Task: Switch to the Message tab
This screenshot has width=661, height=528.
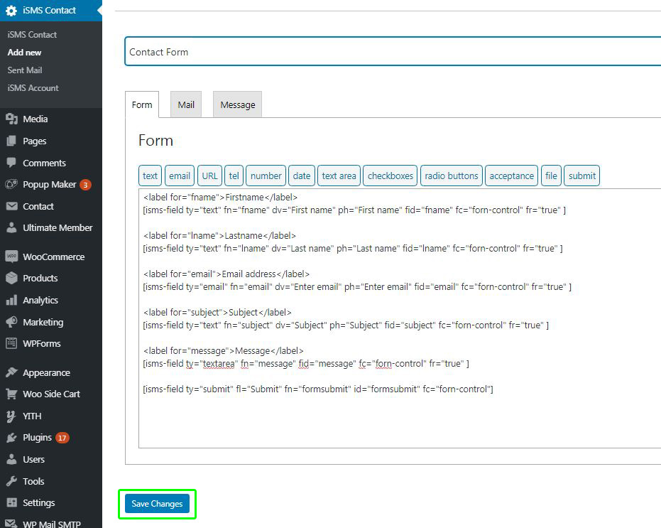Action: 236,104
